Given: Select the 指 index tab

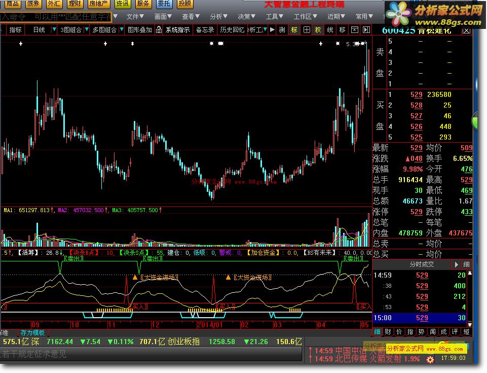Looking at the screenshot, I should click(x=410, y=332).
